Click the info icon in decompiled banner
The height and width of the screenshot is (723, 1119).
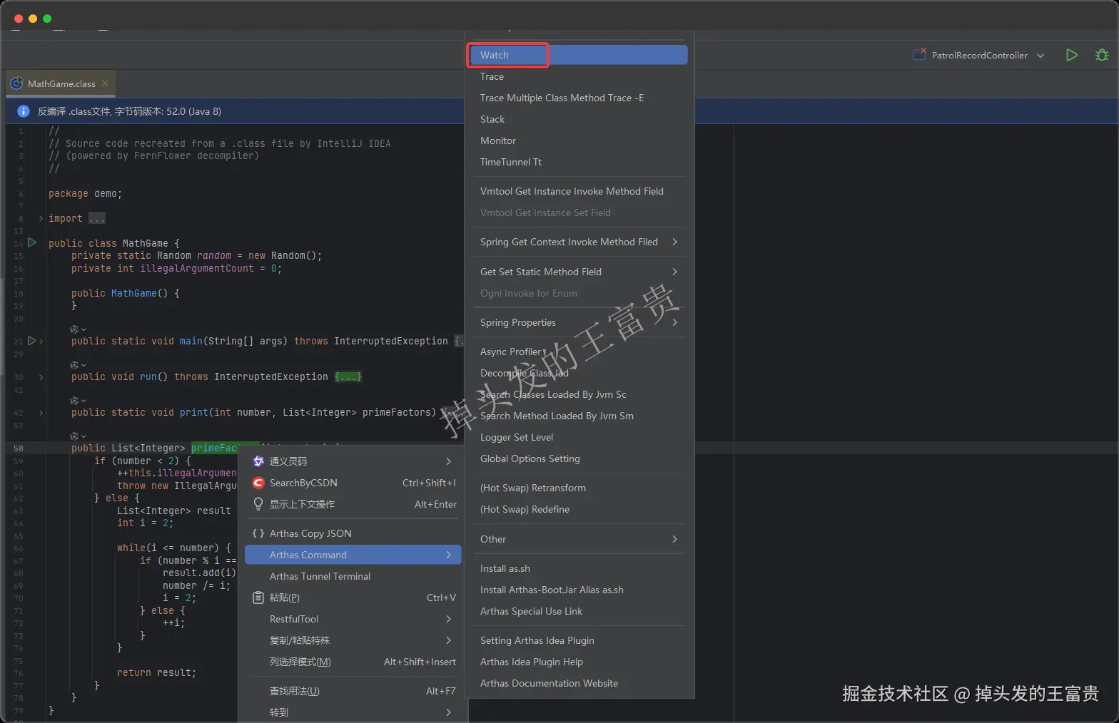(23, 111)
